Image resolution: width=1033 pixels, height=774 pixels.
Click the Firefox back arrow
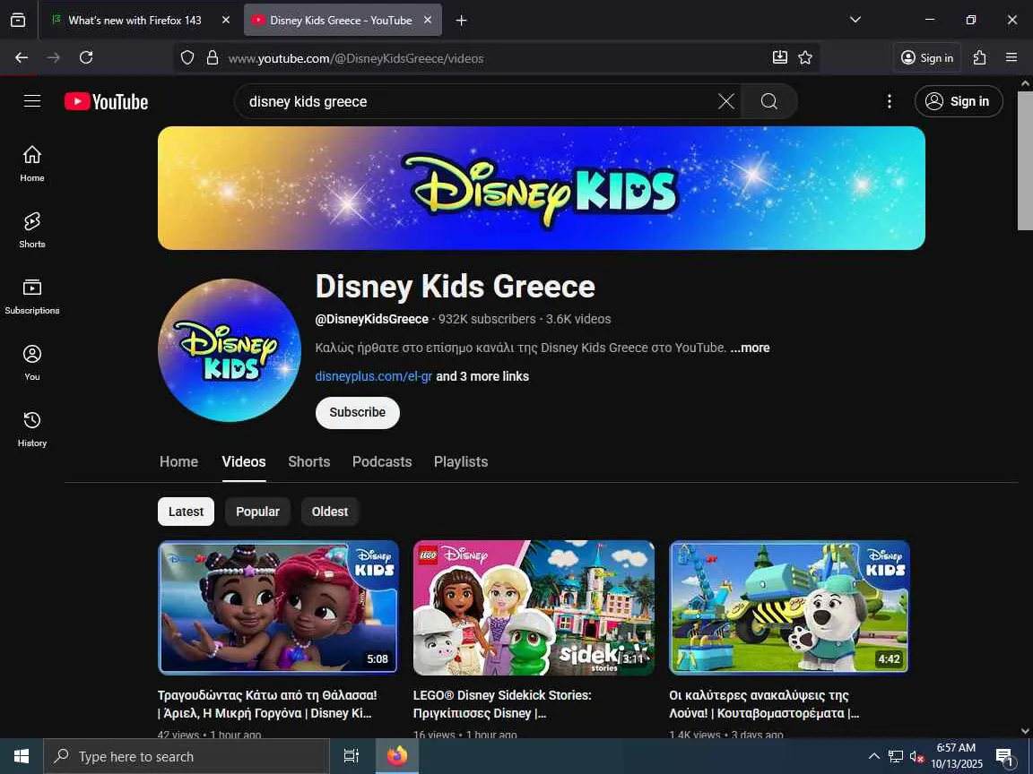point(22,58)
